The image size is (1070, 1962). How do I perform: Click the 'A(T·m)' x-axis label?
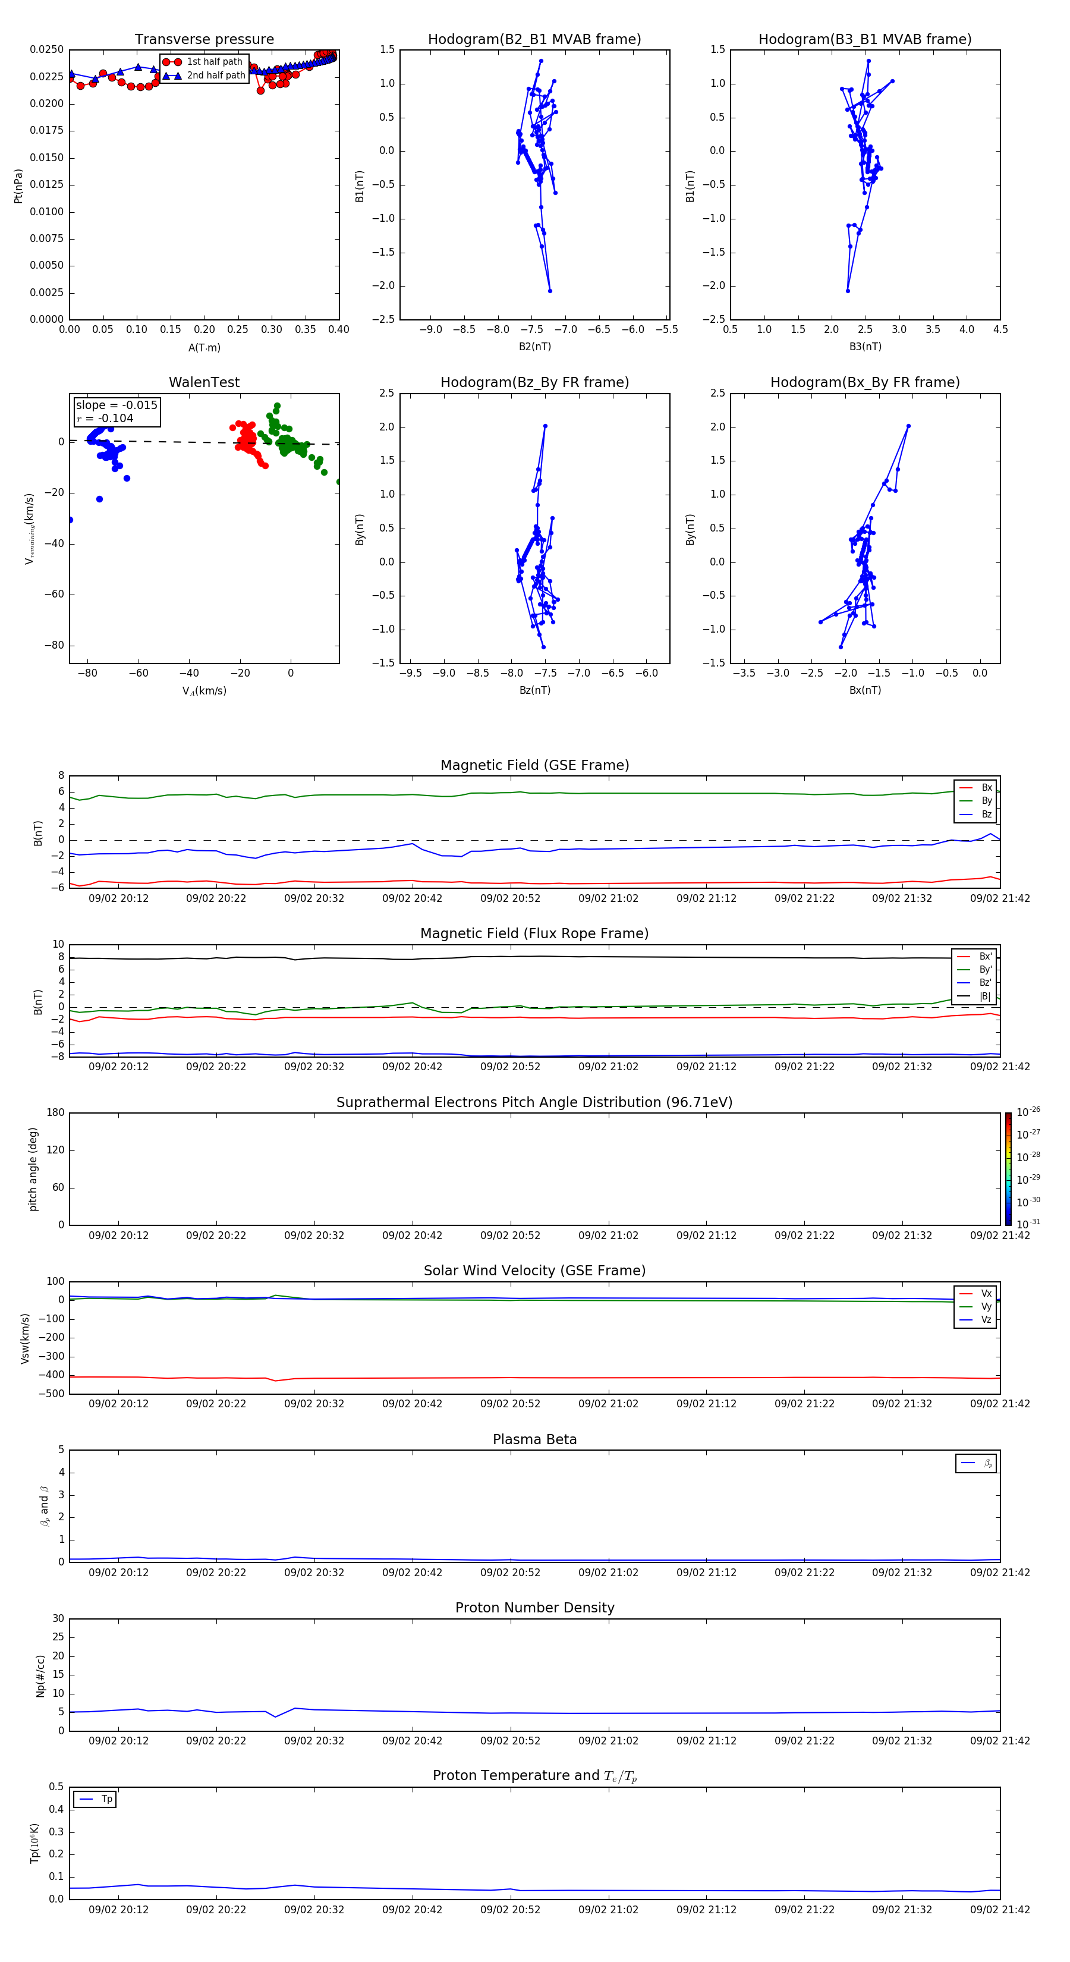[x=204, y=348]
